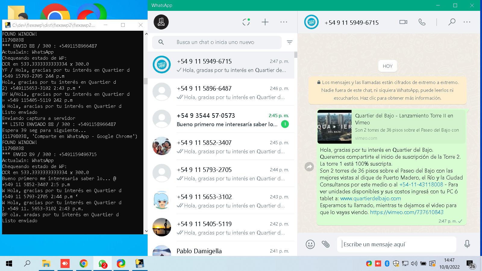Click the sunset avatar of +54 9 11 5405-5119

(x=162, y=227)
